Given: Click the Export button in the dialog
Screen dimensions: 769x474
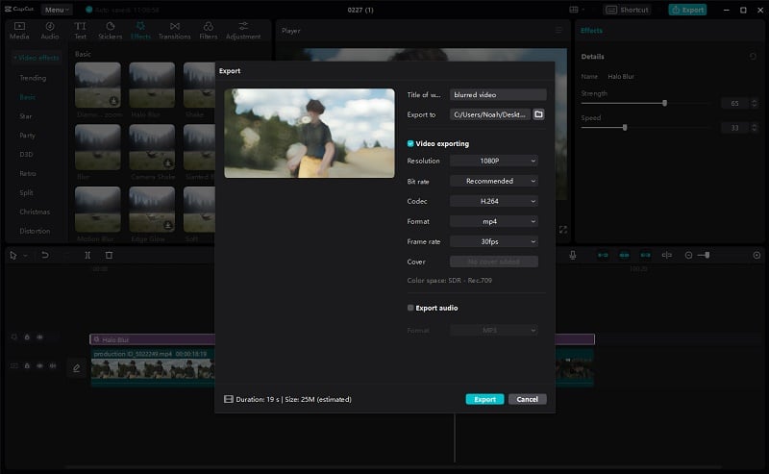Looking at the screenshot, I should [x=484, y=399].
